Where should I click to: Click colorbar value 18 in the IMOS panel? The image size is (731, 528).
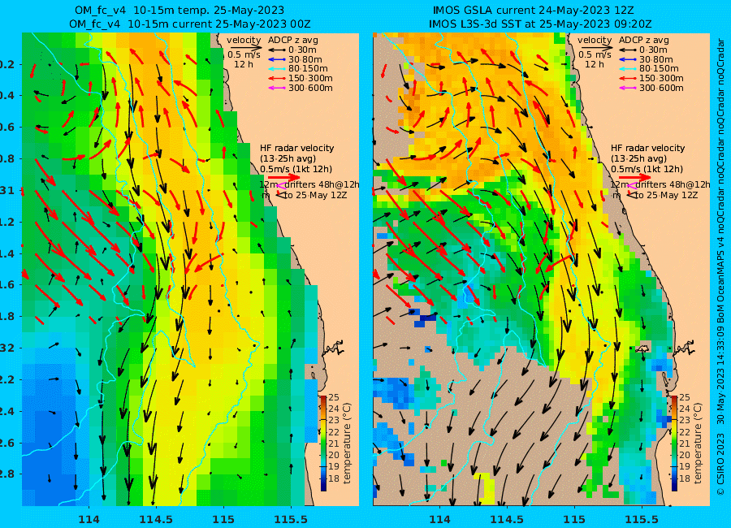click(x=685, y=478)
